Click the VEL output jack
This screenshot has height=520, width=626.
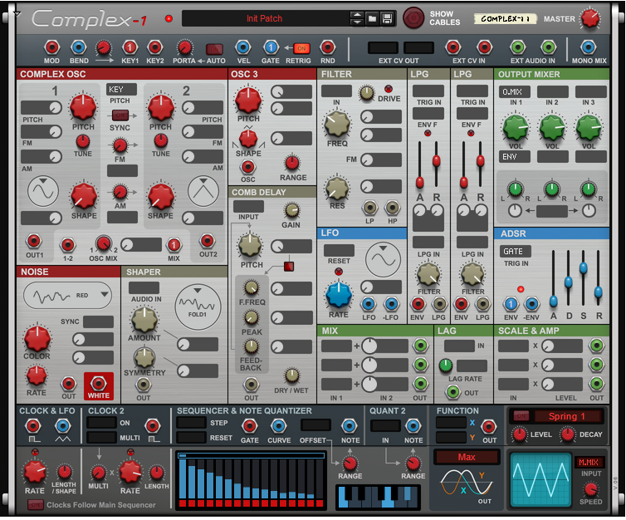click(243, 47)
